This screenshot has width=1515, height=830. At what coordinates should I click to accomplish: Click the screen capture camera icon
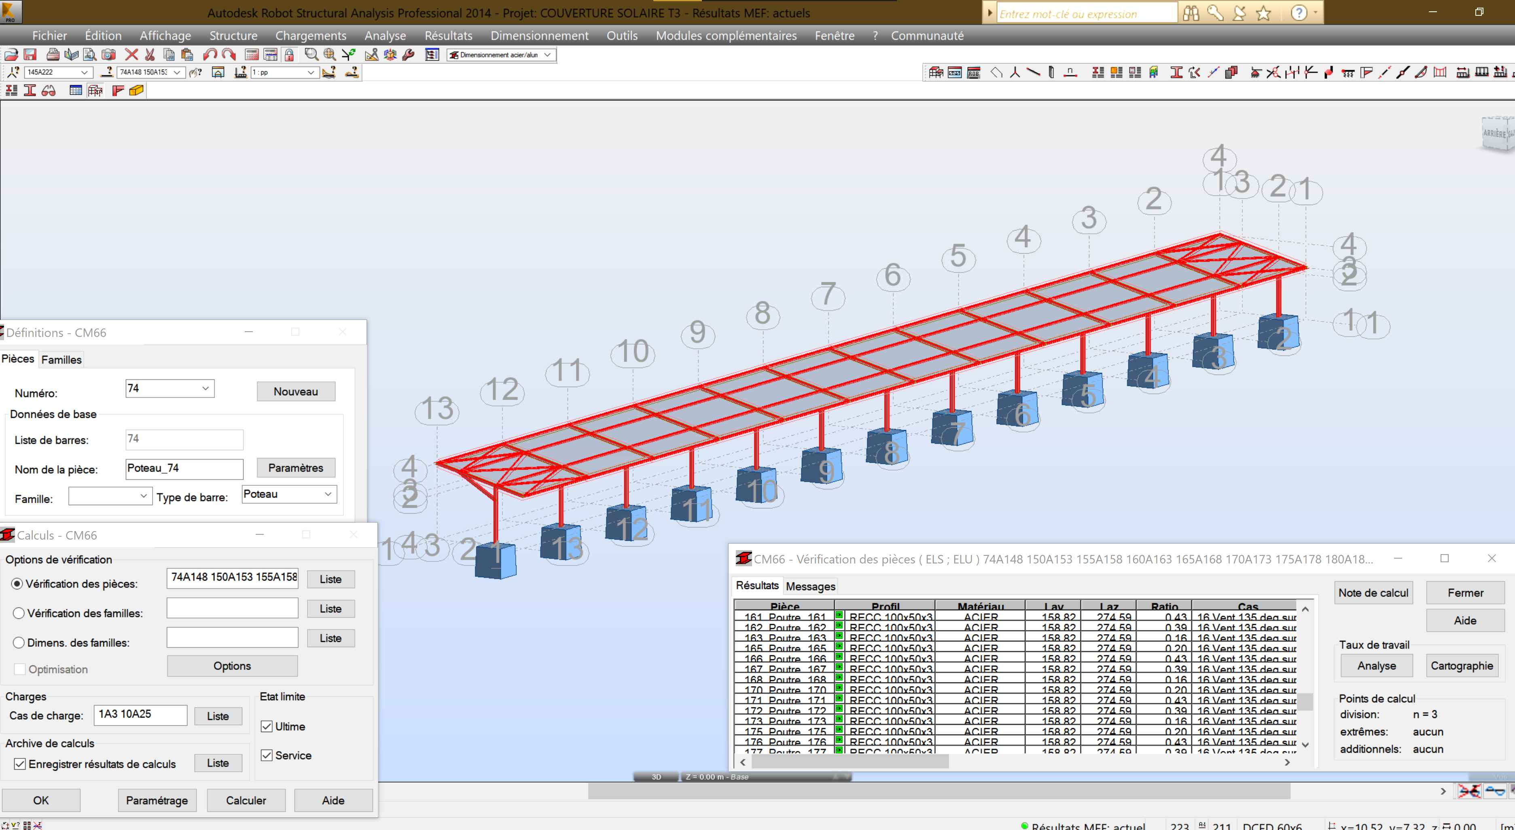tap(108, 55)
